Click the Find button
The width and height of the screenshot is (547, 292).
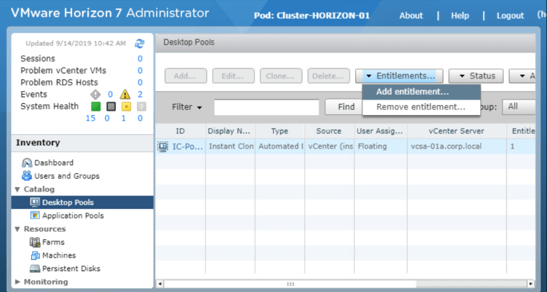pos(345,107)
